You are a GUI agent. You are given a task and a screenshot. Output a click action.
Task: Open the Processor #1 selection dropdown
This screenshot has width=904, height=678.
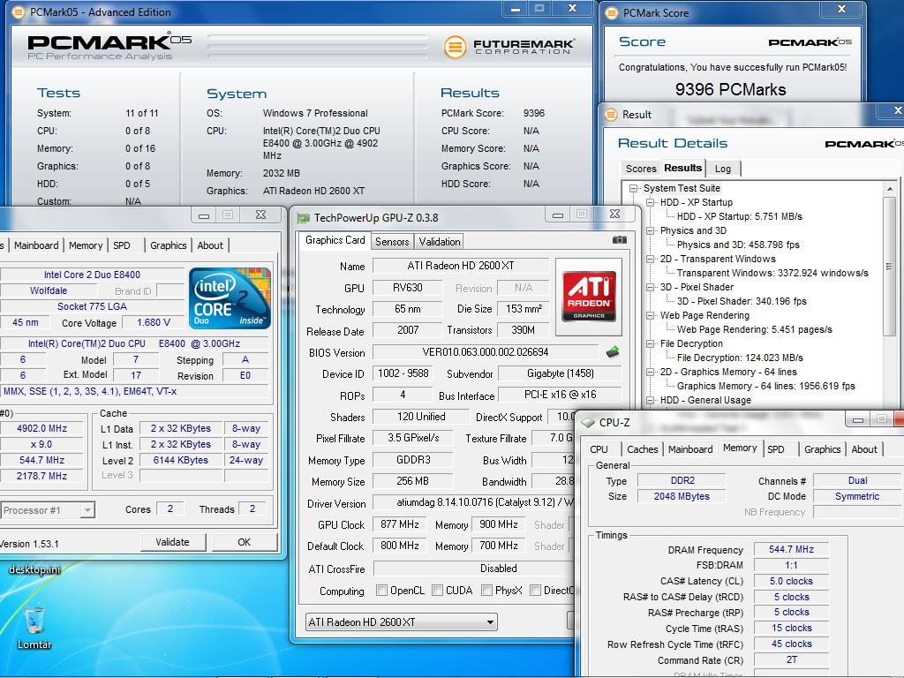48,510
